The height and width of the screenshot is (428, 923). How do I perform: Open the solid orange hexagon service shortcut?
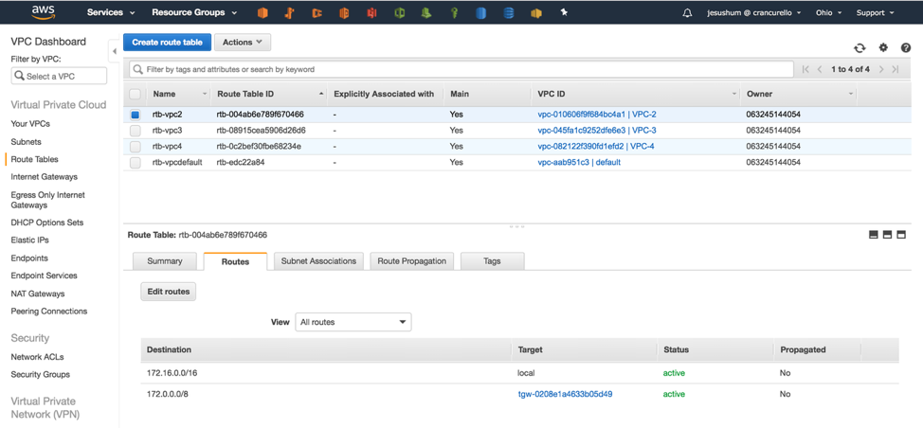coord(263,13)
